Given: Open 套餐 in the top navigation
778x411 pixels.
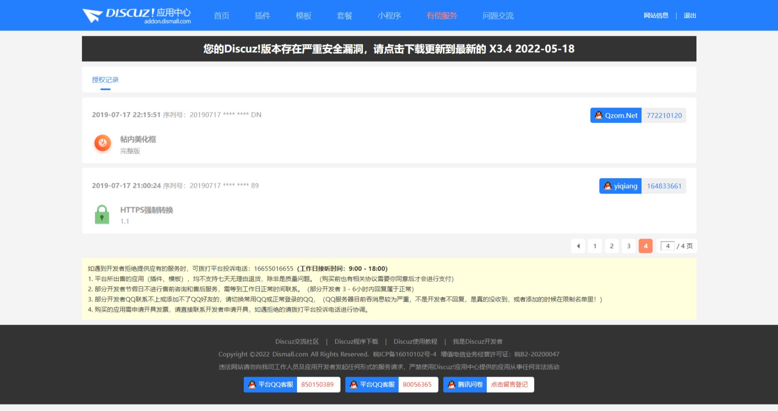Looking at the screenshot, I should click(x=344, y=16).
